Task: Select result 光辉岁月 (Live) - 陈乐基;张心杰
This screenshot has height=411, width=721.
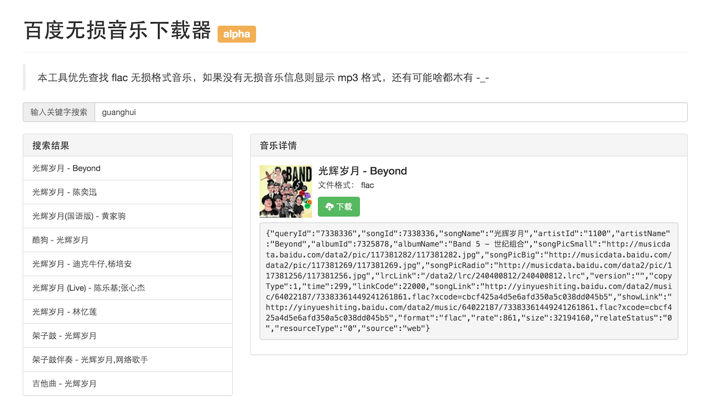Action: pyautogui.click(x=128, y=288)
